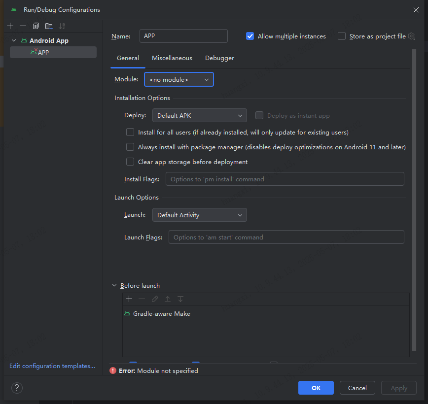This screenshot has height=404, width=428.
Task: Focus the Name input field
Action: (183, 36)
